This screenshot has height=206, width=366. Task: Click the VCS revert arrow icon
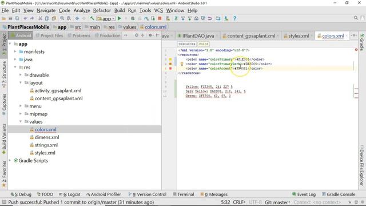(210, 18)
